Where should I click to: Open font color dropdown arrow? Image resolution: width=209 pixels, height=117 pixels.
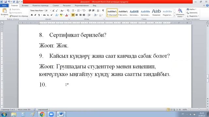[x=69, y=15]
